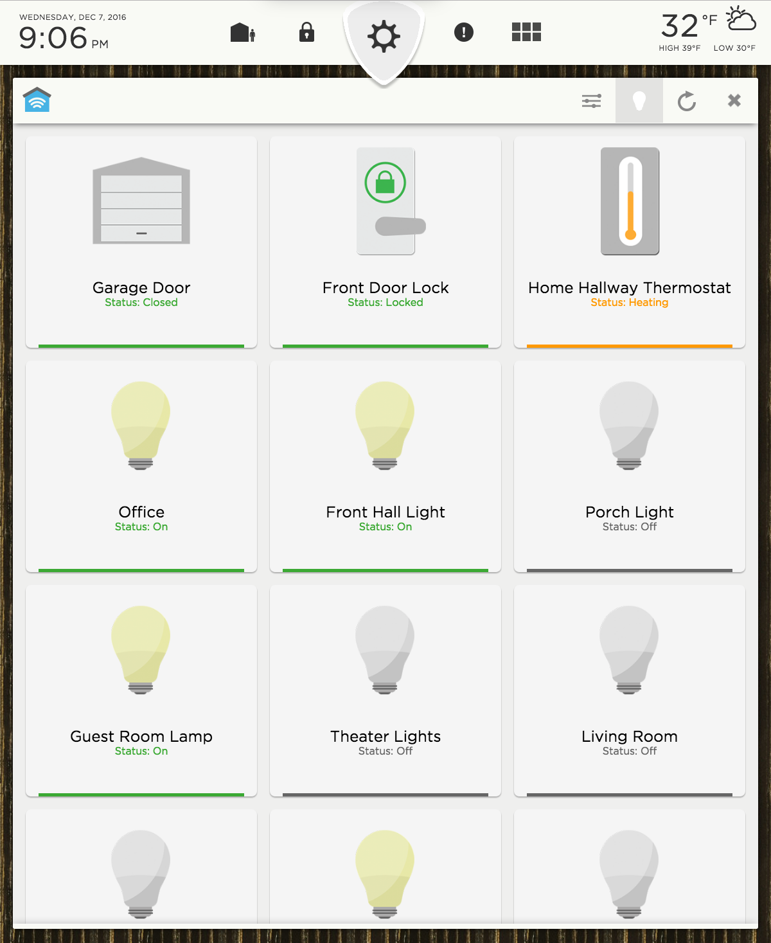771x943 pixels.
Task: Tap the Front Door Lock icon
Action: coord(391,201)
